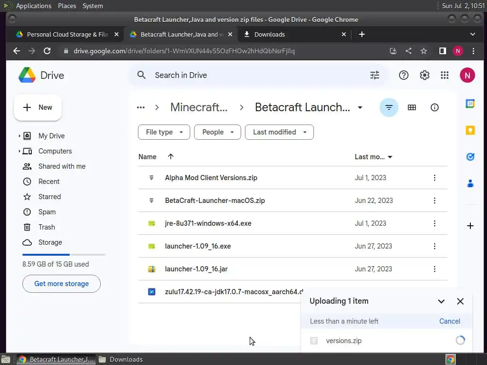487x365 pixels.
Task: Open more actions for BetaCraft-Launcher-macOS.zip
Action: coord(434,201)
